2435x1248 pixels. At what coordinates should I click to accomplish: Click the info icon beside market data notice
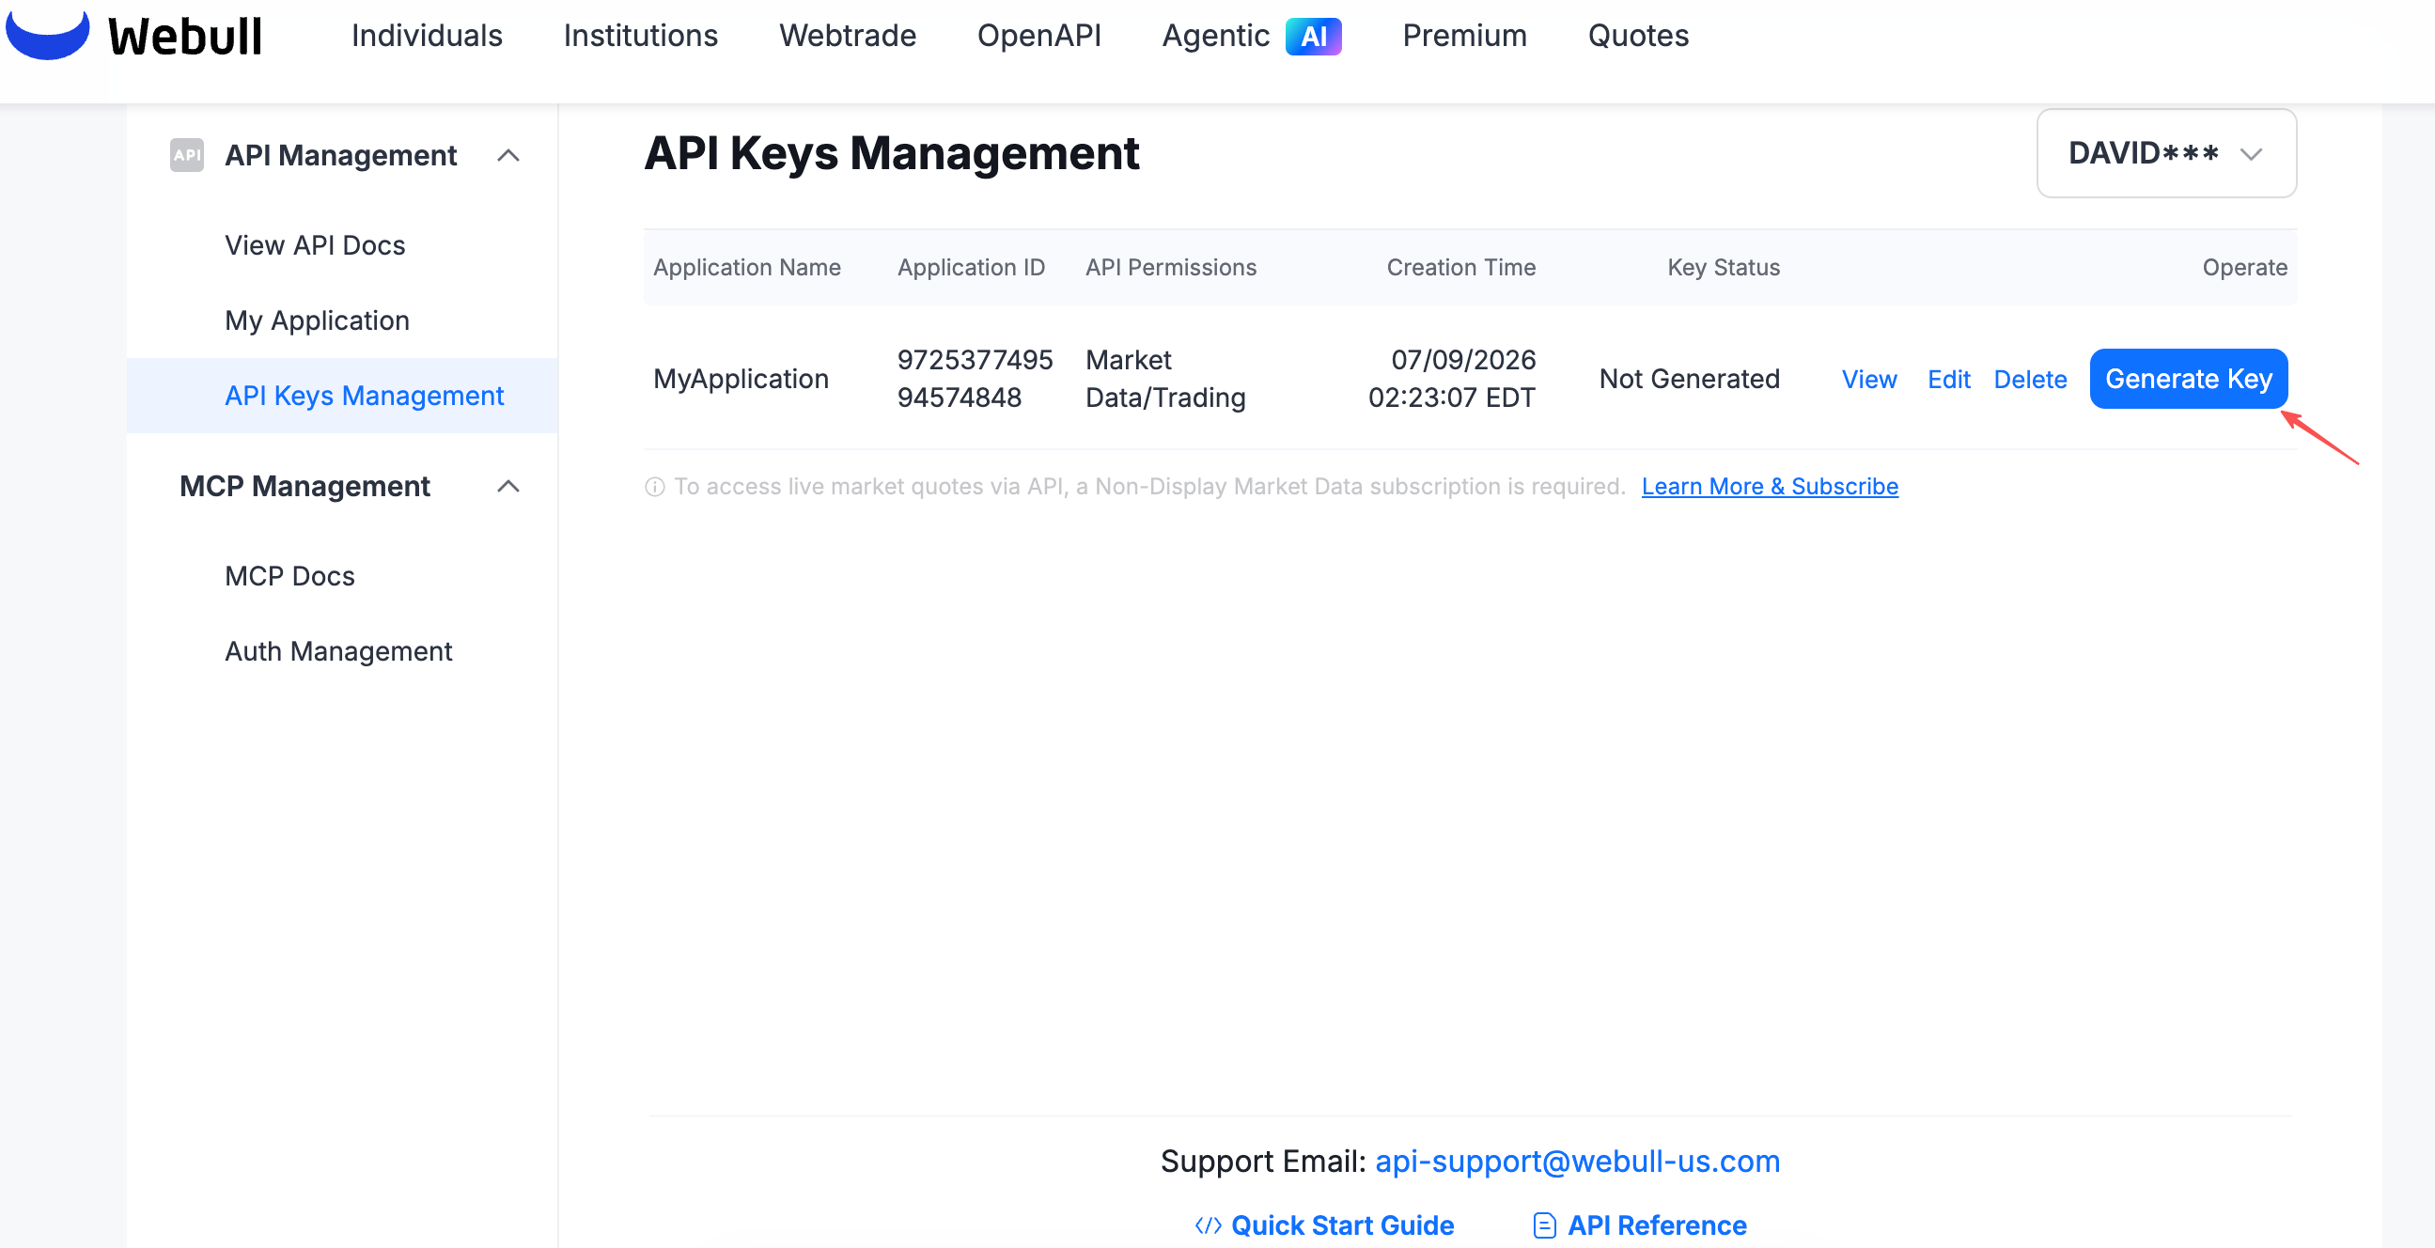[654, 487]
